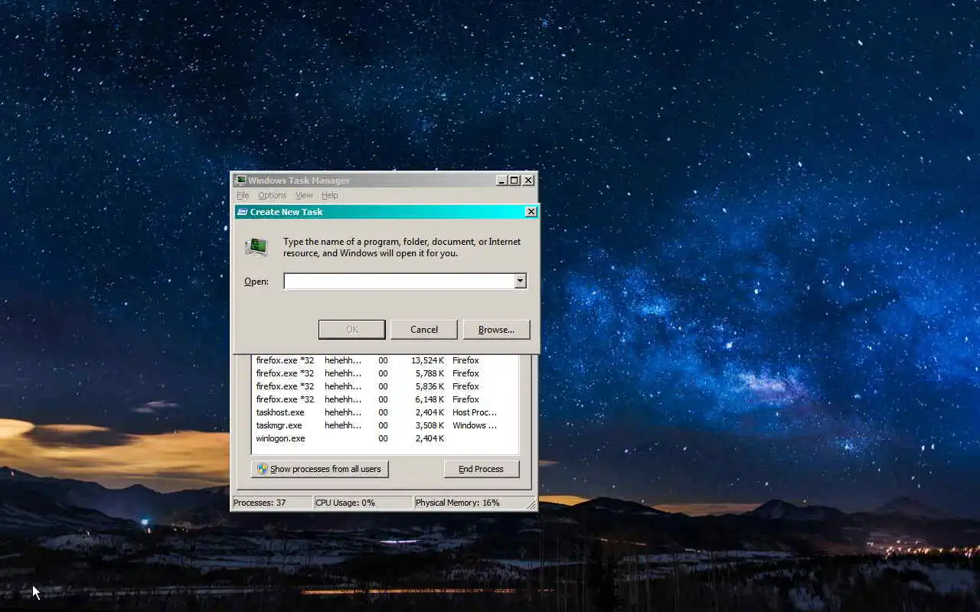Close the Create New Task dialog
Viewport: 980px width, 612px height.
[x=531, y=212]
